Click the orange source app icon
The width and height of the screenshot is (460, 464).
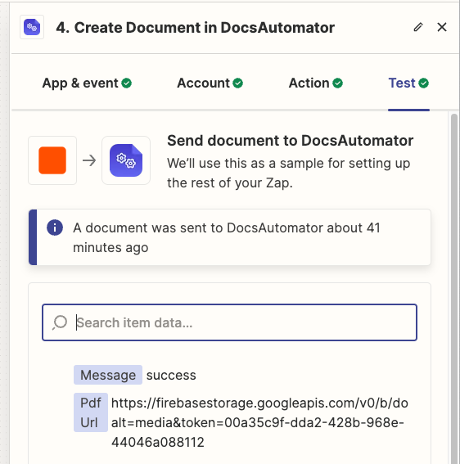(52, 160)
